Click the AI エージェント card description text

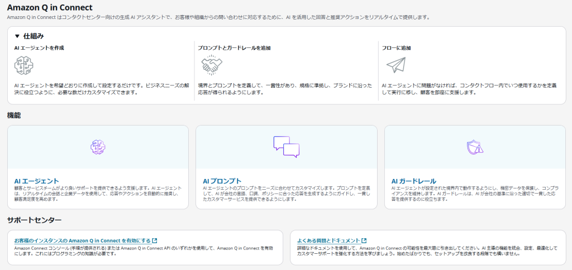coord(98,194)
